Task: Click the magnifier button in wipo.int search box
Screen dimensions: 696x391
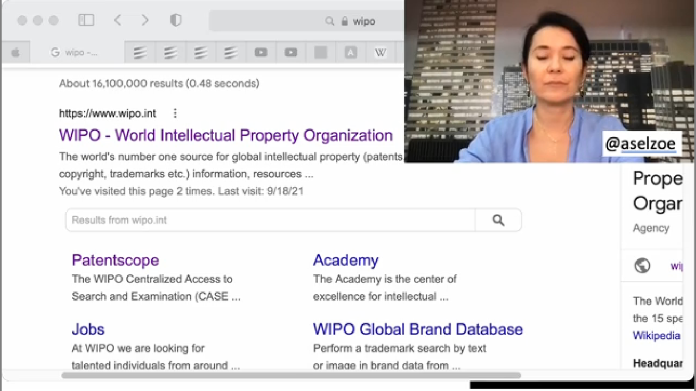Action: 498,220
